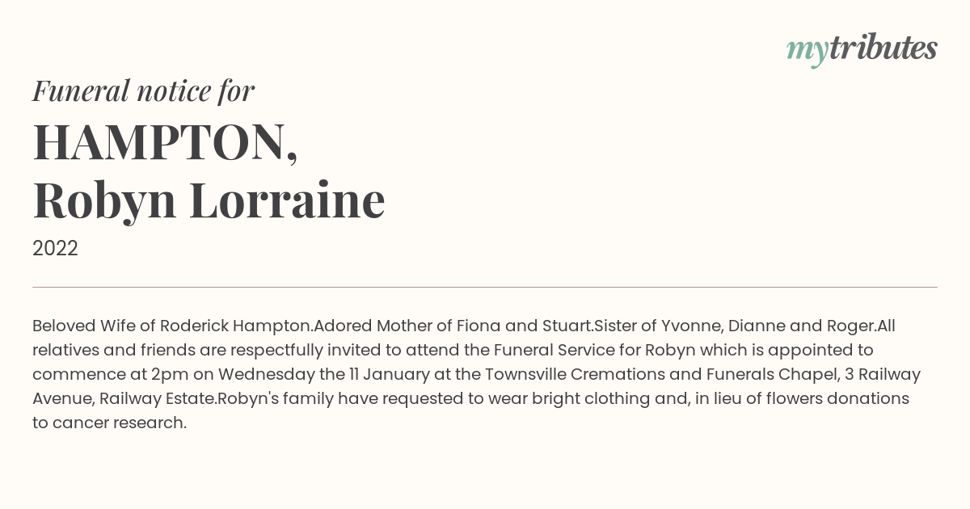970x509 pixels.
Task: Click "to cancer research." text
Action: point(109,423)
